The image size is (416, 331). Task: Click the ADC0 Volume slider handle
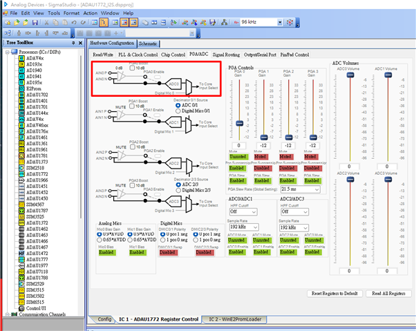coord(350,75)
